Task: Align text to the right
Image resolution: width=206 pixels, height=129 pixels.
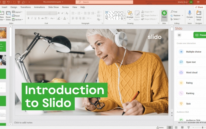Action: [x=80, y=18]
